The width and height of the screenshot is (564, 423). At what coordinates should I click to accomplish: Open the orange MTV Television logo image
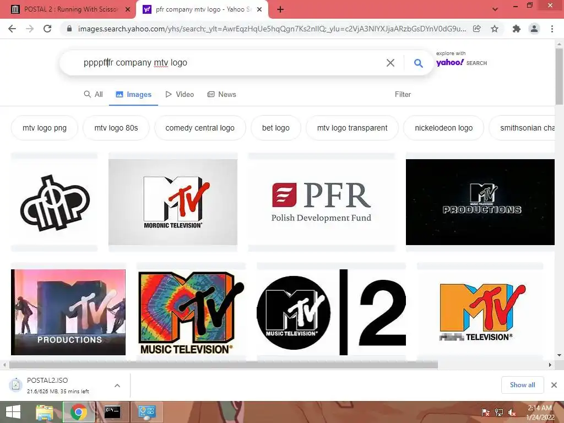(480, 312)
